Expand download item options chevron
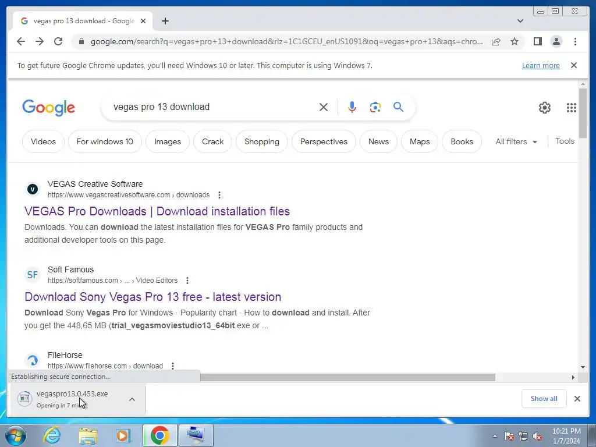596x447 pixels. (x=132, y=399)
